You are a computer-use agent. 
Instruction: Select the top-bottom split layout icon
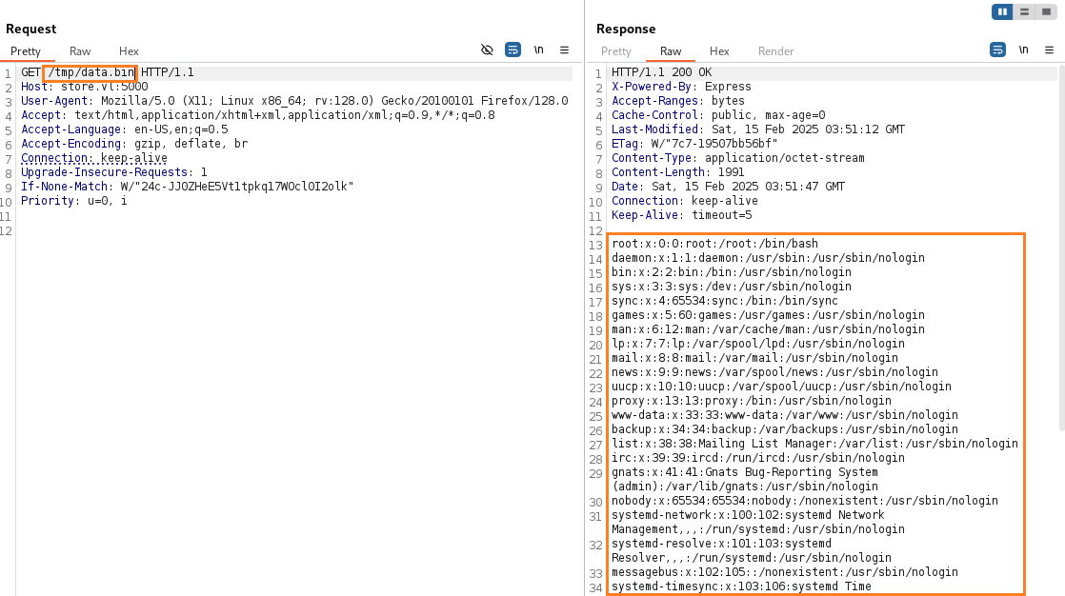(1024, 12)
